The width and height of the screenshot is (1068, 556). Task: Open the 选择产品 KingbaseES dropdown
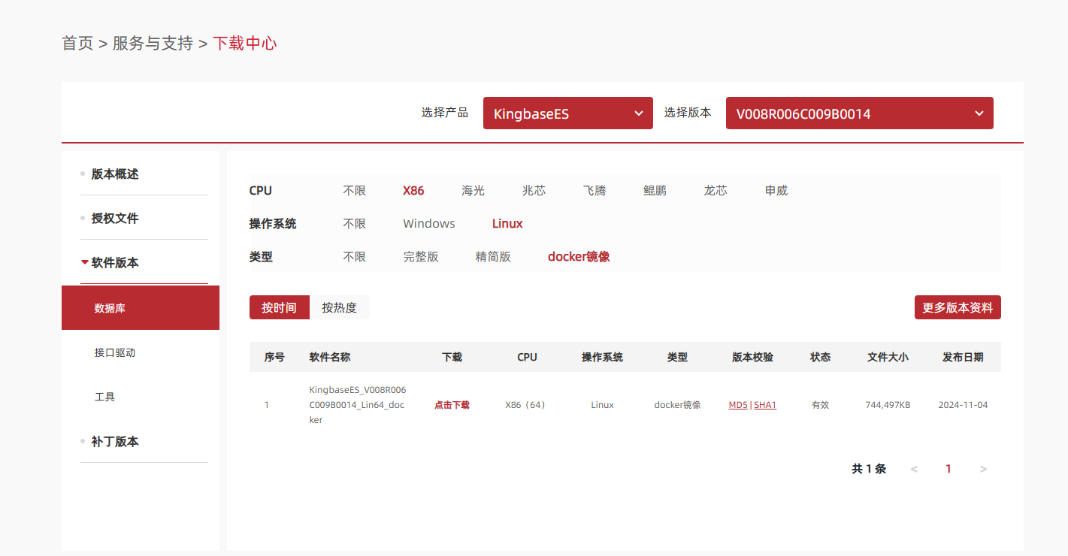coord(567,113)
